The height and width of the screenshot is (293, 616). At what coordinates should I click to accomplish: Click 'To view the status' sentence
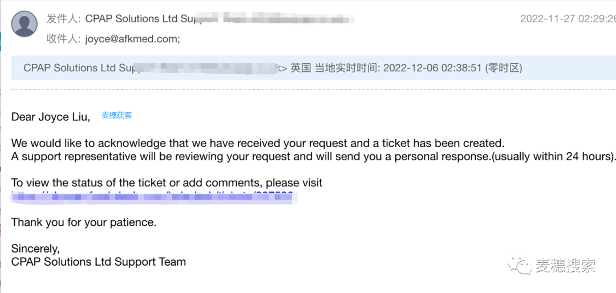pos(167,182)
